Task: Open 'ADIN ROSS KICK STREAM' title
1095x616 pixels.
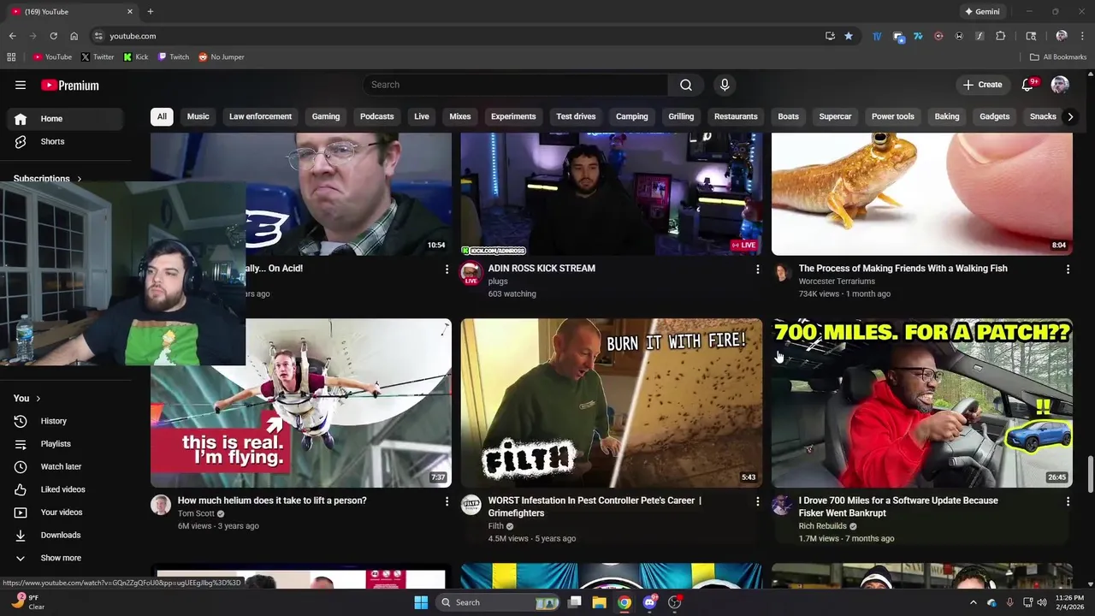Action: tap(542, 269)
